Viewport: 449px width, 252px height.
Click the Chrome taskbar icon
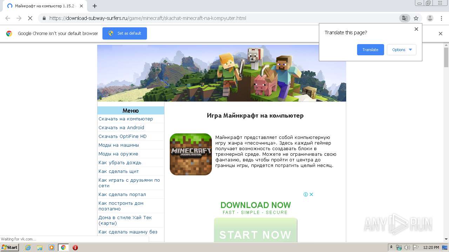click(x=63, y=247)
